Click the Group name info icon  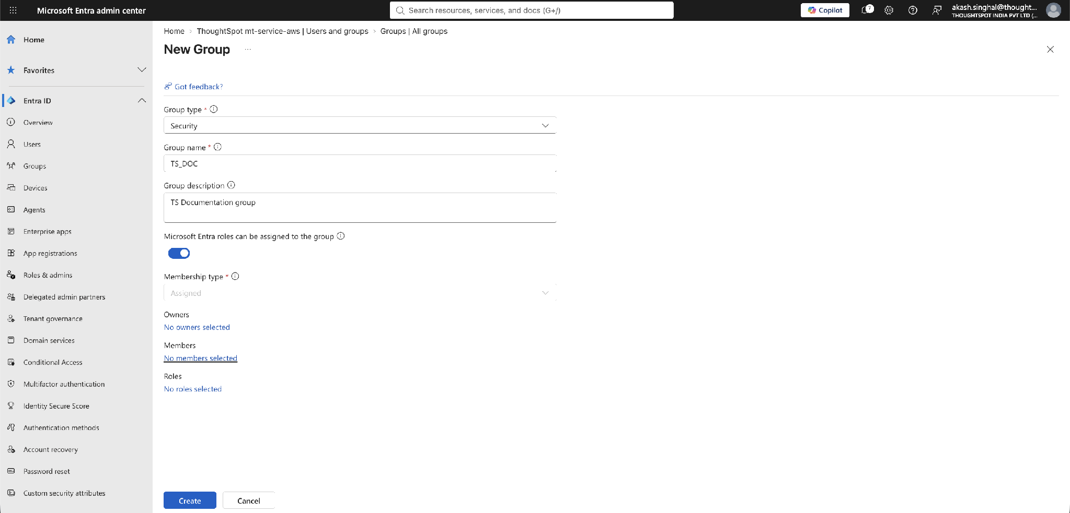point(218,147)
